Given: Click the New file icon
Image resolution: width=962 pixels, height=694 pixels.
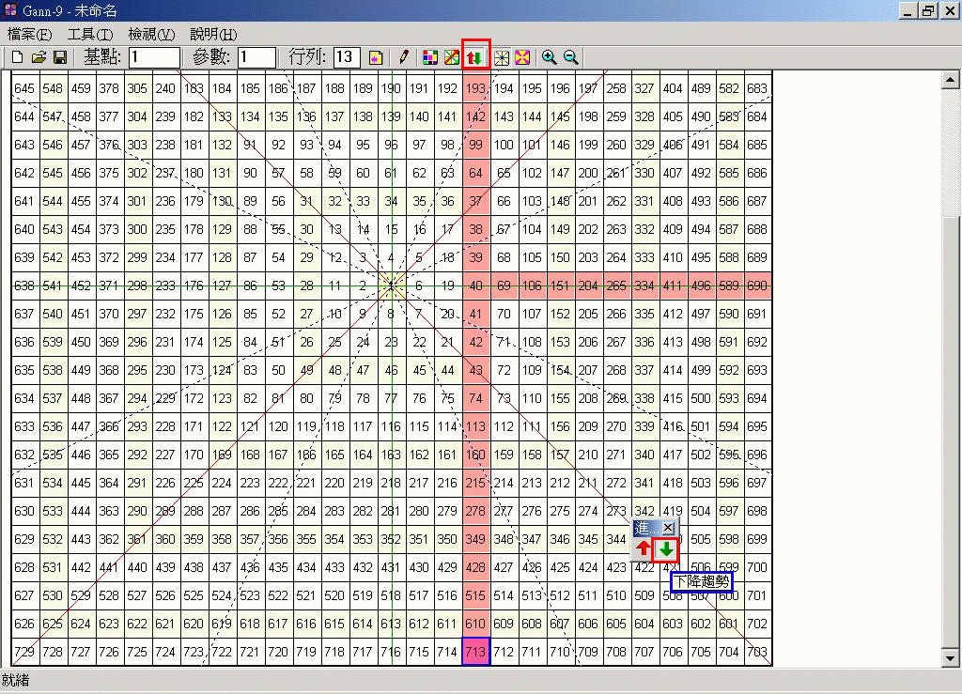Looking at the screenshot, I should click(x=17, y=57).
